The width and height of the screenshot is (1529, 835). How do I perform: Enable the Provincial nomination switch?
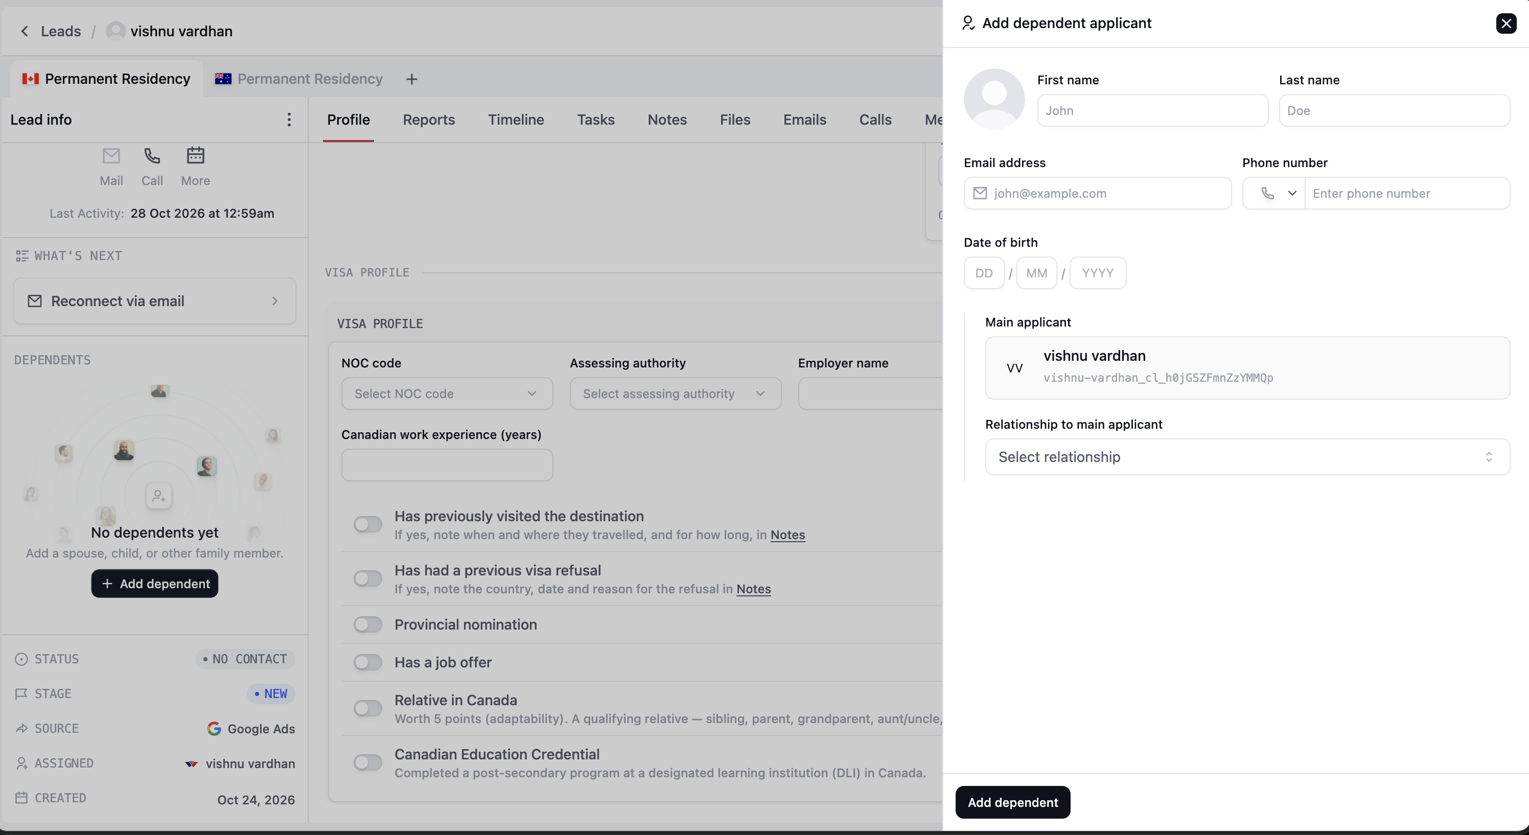367,624
